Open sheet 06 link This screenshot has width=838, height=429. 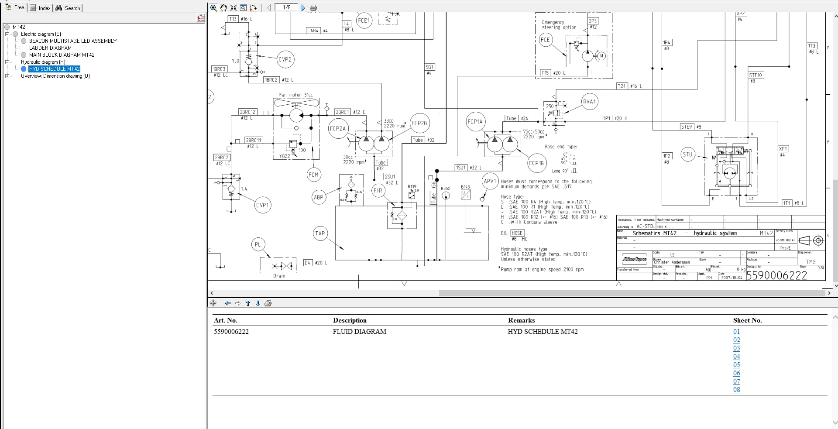[737, 373]
